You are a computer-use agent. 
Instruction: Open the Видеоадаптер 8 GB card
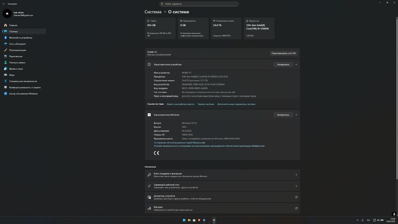[193, 28]
